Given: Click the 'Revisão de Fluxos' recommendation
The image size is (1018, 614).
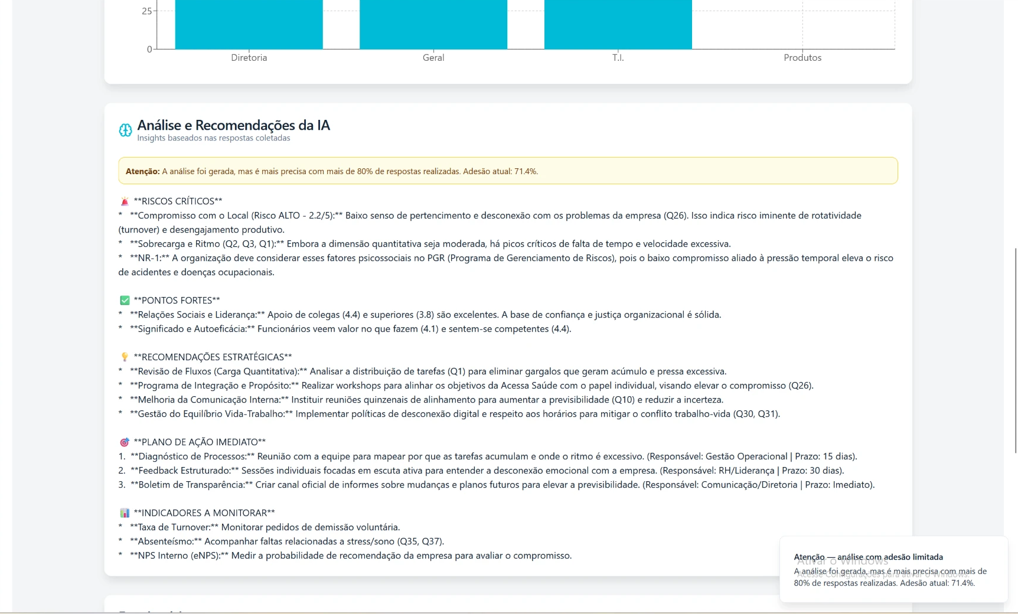Looking at the screenshot, I should [423, 371].
